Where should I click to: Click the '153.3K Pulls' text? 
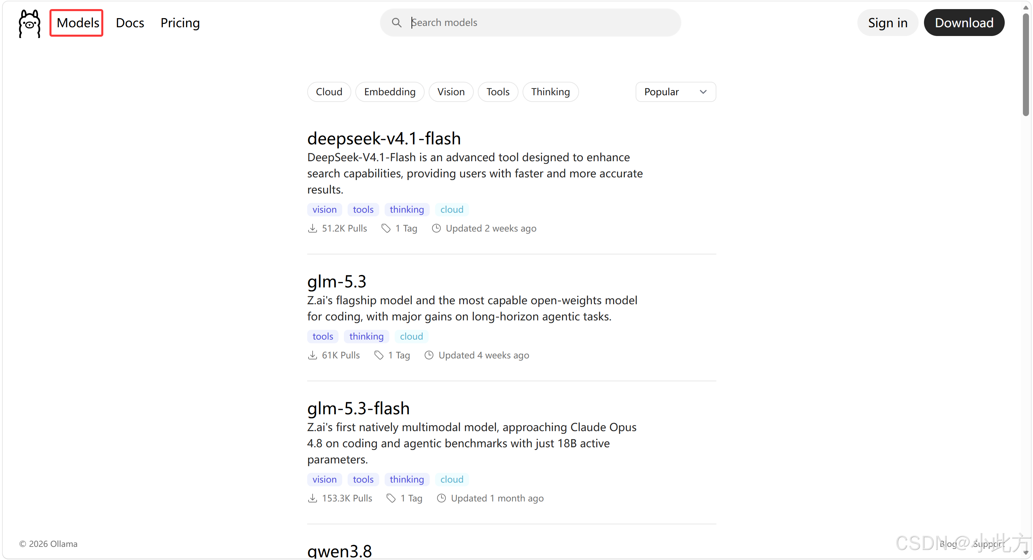[347, 498]
